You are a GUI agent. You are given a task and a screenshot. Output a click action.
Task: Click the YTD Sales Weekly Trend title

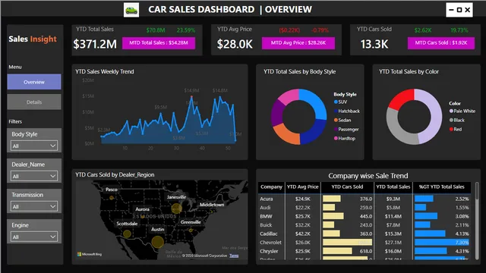[105, 71]
